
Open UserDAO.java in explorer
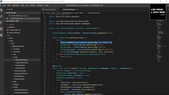20,68
